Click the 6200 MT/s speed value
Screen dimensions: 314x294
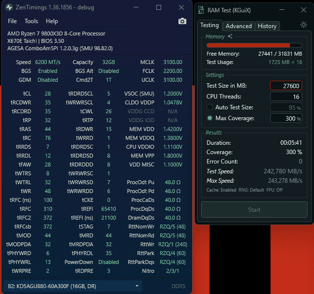click(48, 62)
